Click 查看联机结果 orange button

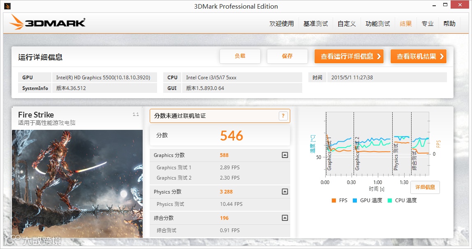coord(419,56)
